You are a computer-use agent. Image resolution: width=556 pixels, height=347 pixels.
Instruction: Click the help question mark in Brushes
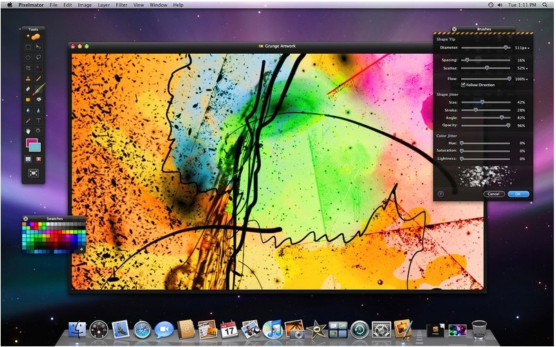tap(441, 194)
